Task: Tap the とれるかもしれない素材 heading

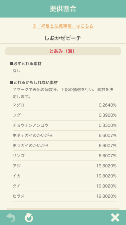Action: click(34, 83)
